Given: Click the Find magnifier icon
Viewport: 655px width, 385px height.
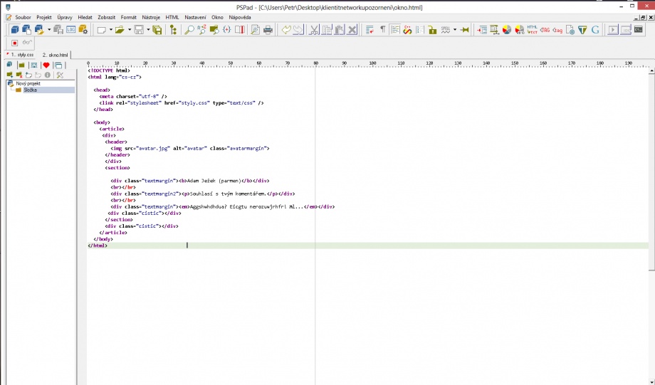Looking at the screenshot, I should point(189,30).
